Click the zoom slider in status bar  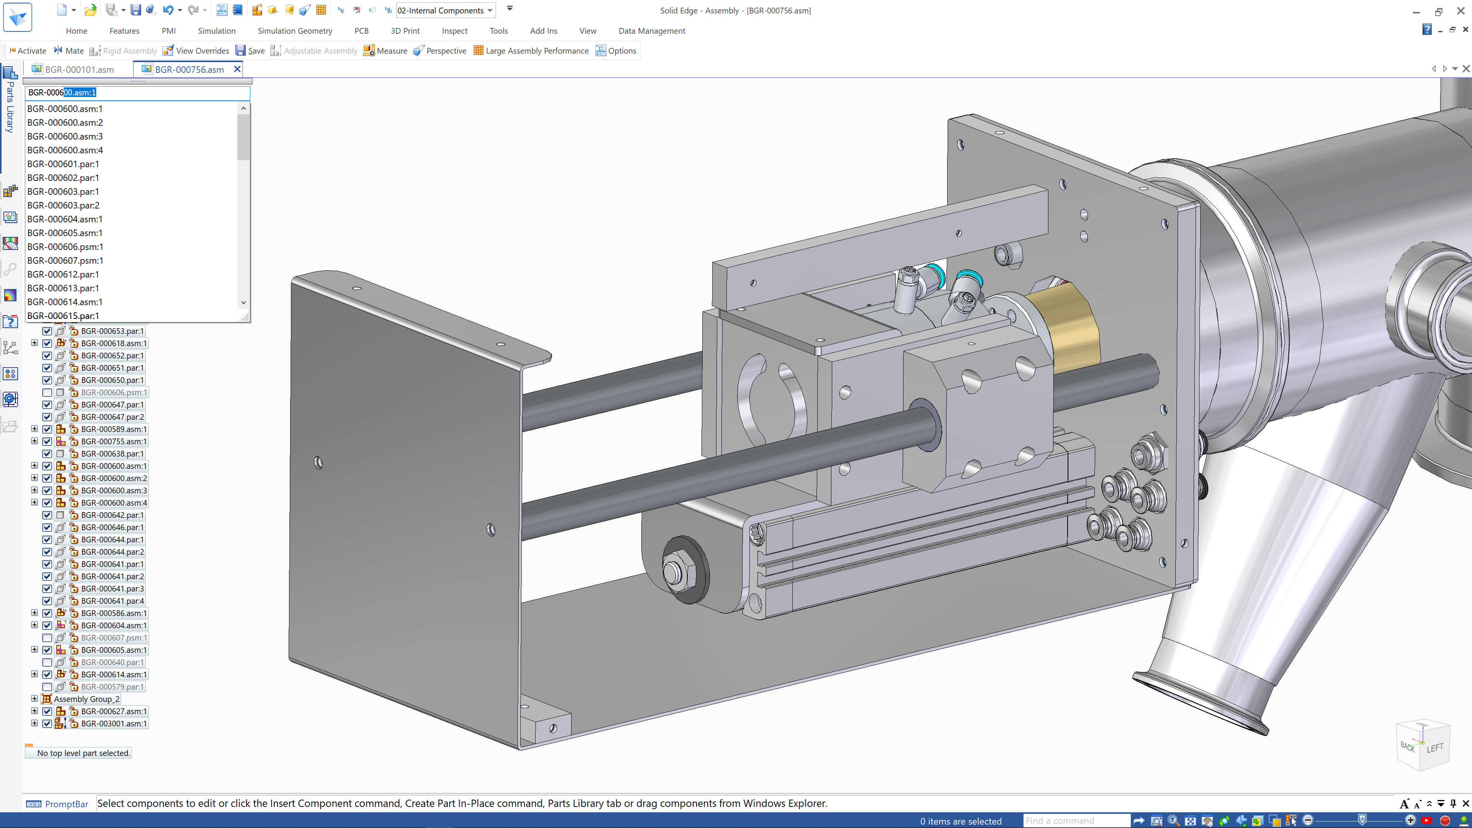pyautogui.click(x=1362, y=821)
